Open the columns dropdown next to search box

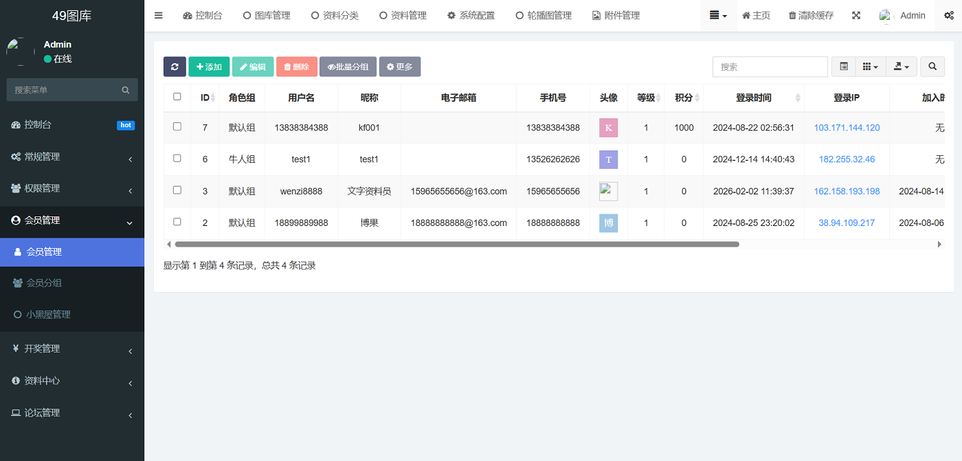coord(870,67)
